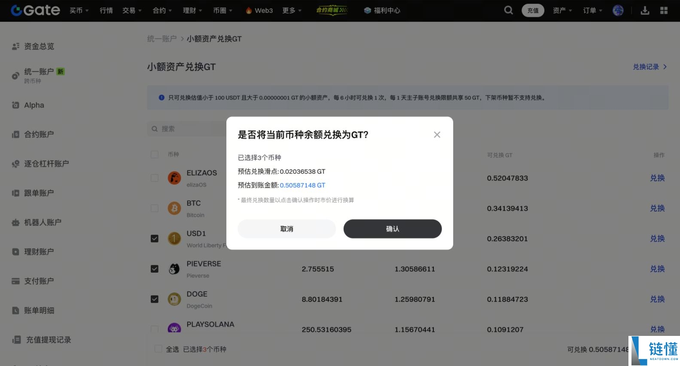Expand the 交易 dropdown menu
This screenshot has height=366, width=680.
[x=132, y=10]
